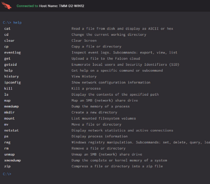
Task: Click the 'kill' command name
Action: tap(8, 88)
